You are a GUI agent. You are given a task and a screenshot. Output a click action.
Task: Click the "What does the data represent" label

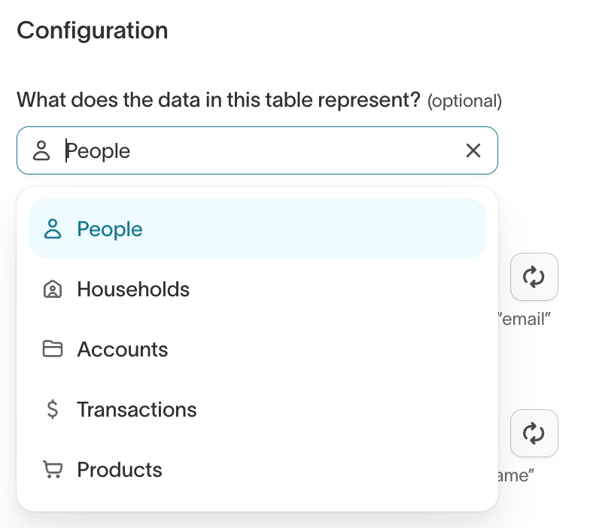218,100
